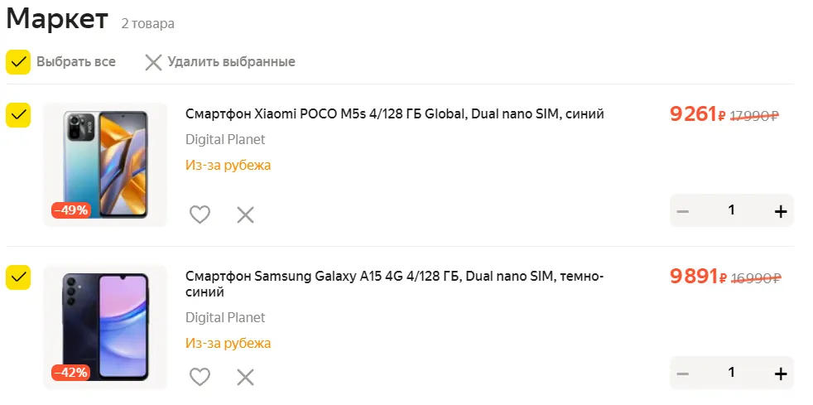The height and width of the screenshot is (405, 813).
Task: Click the Xiaomi quantity input field
Action: [731, 210]
